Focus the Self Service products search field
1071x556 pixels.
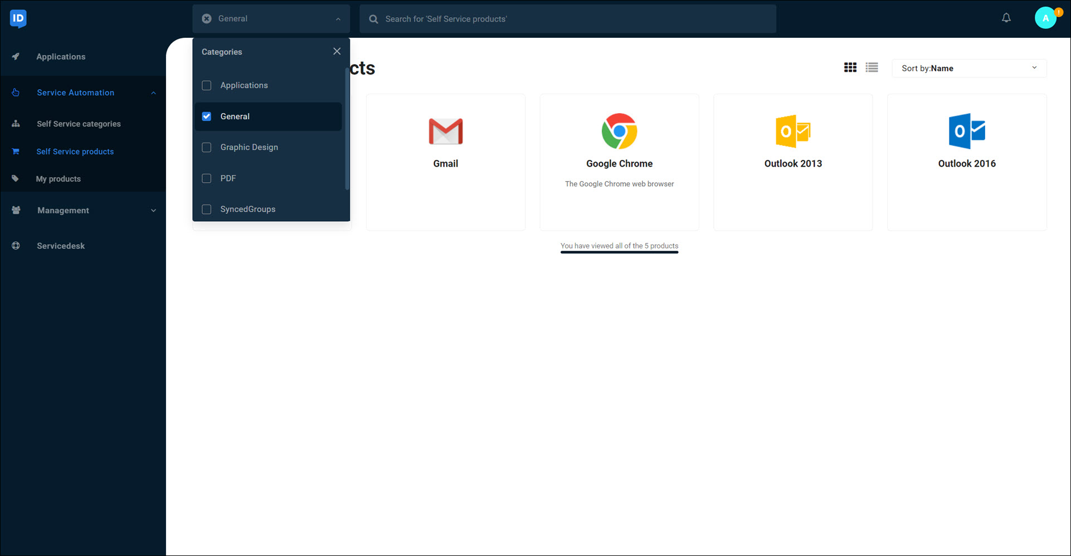point(568,19)
